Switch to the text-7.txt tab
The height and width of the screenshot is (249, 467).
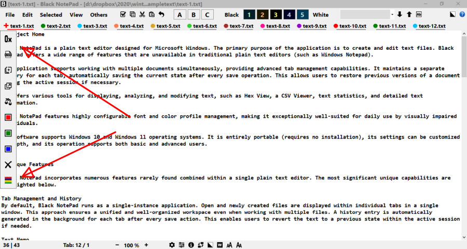239,26
